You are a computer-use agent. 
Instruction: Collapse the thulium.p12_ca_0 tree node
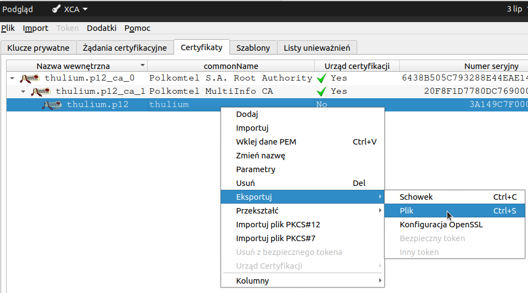(12, 78)
